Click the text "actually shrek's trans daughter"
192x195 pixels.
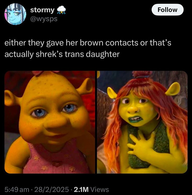coord(62,54)
